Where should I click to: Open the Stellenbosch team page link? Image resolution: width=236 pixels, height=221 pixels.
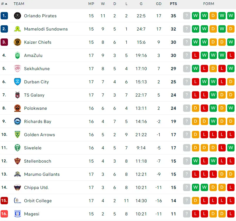(x=38, y=161)
